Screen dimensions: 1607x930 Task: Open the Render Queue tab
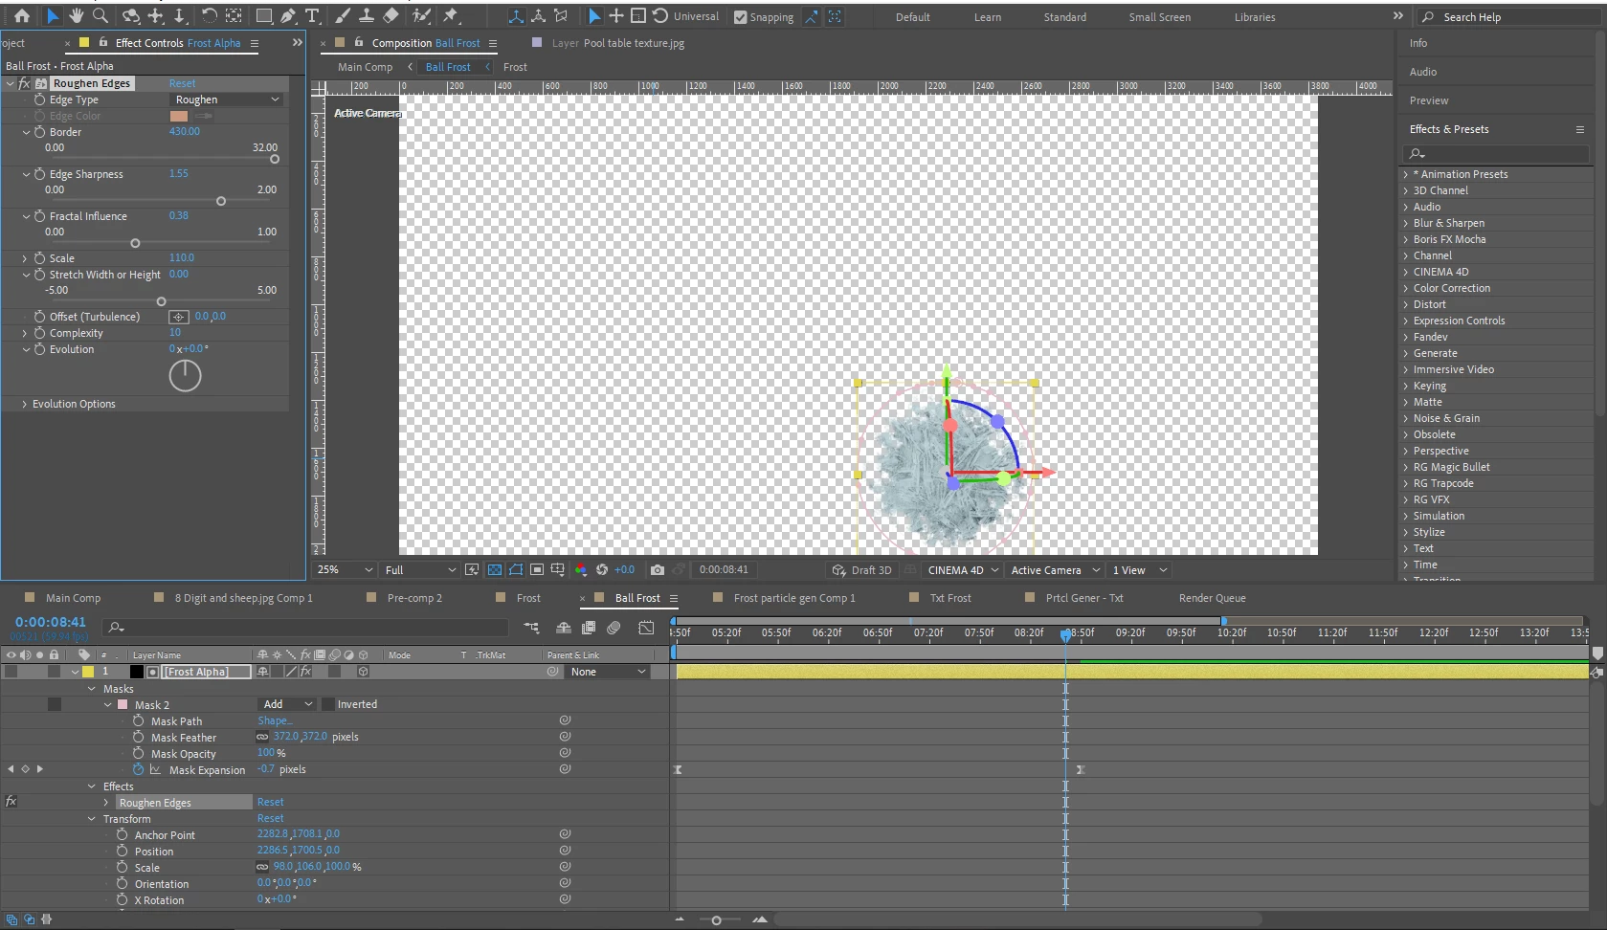coord(1212,598)
